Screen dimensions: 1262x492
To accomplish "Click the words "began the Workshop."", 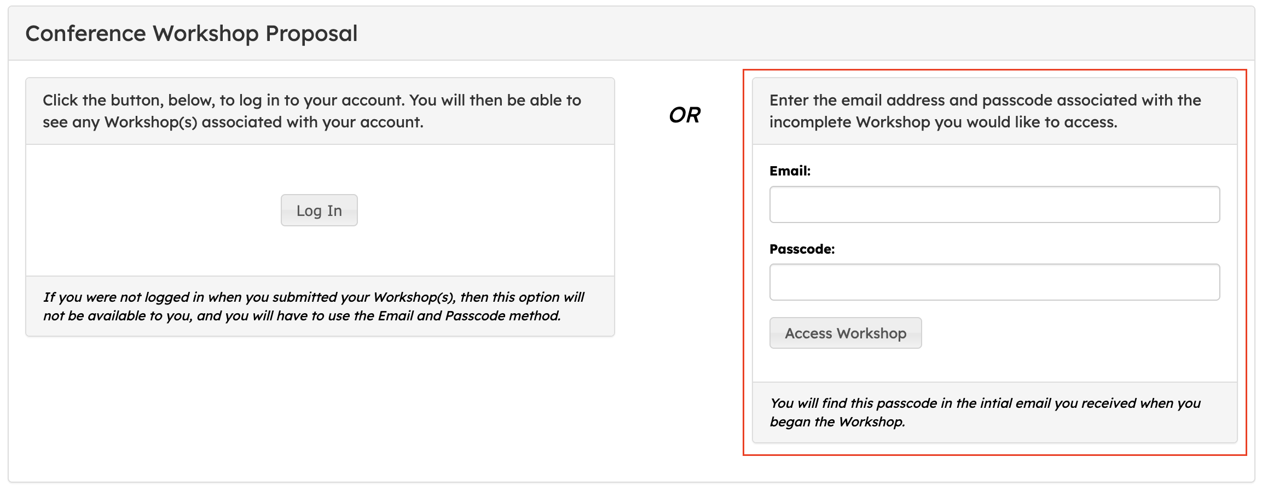I will click(x=837, y=422).
